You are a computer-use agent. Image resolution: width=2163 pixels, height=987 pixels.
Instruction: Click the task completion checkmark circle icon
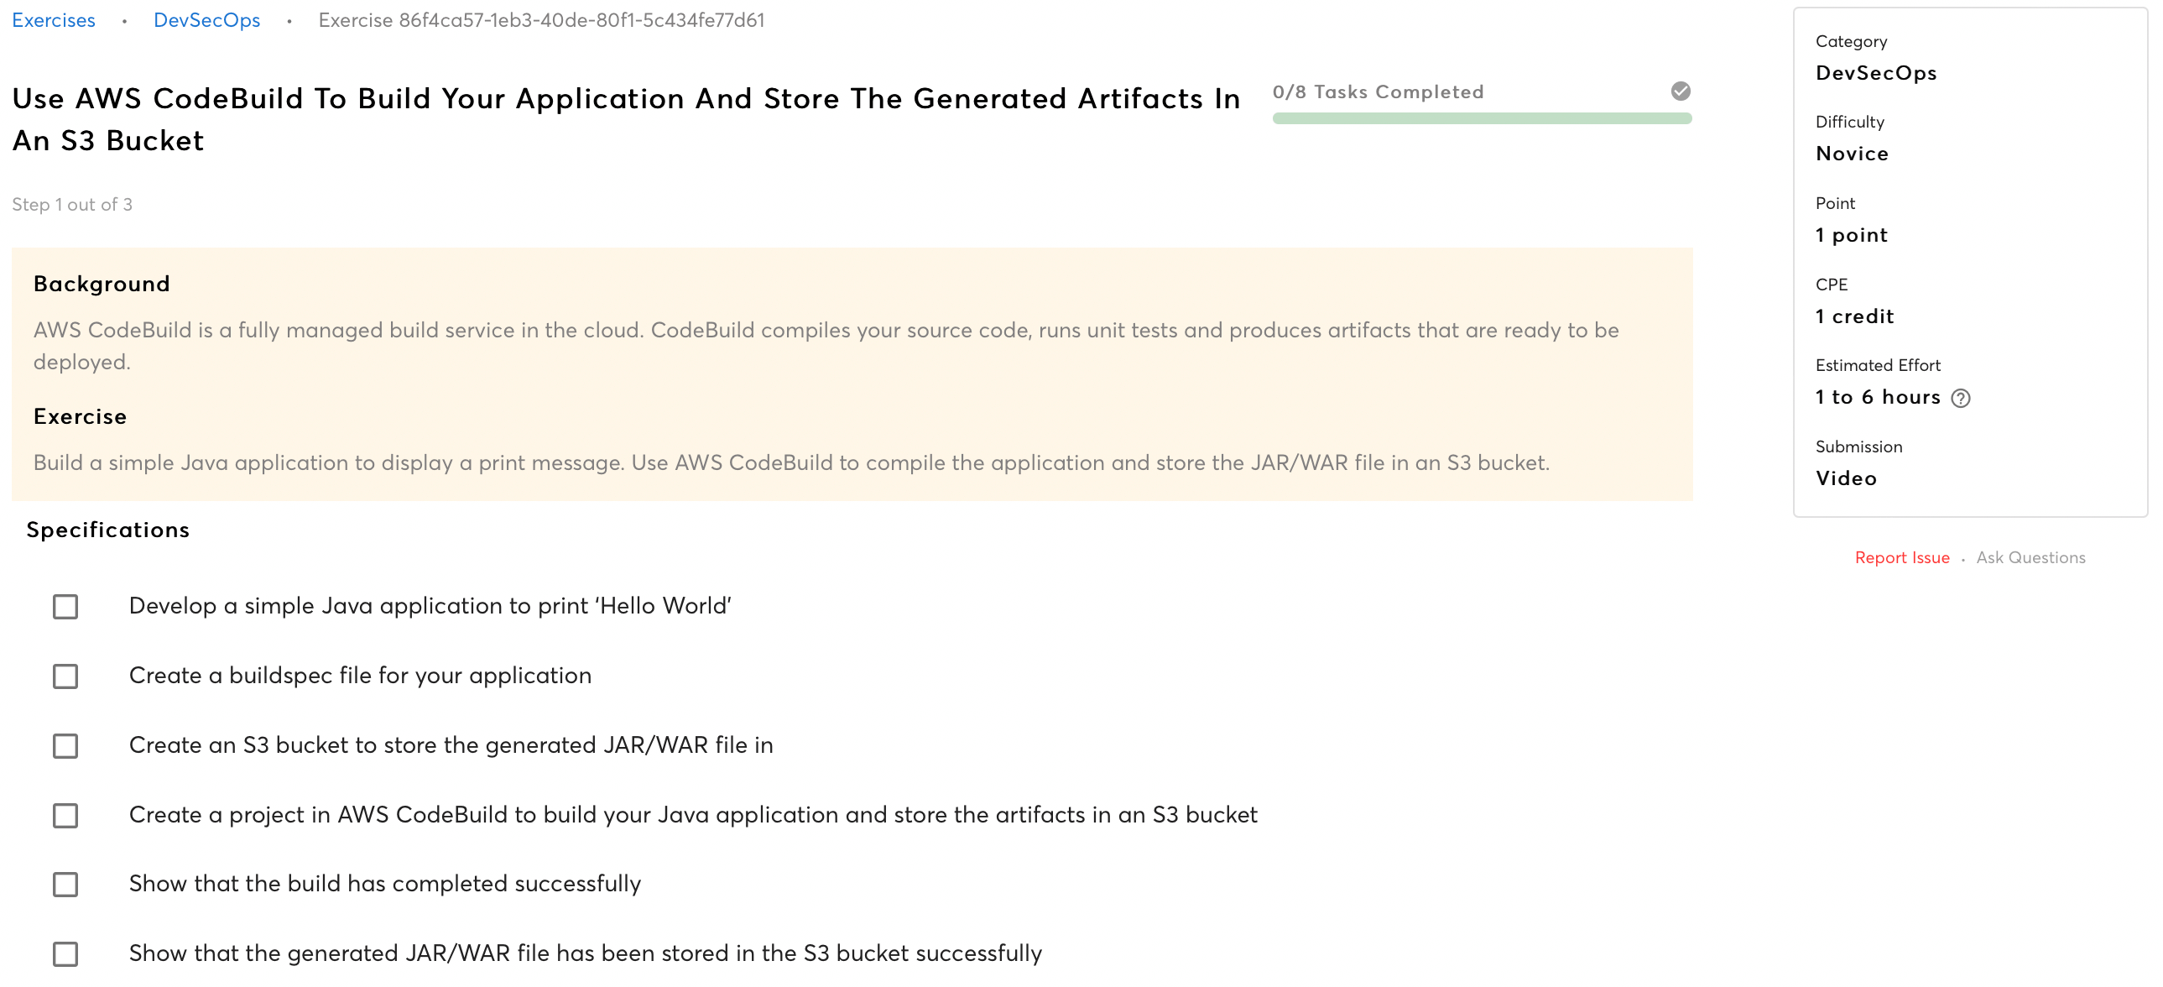click(x=1681, y=91)
